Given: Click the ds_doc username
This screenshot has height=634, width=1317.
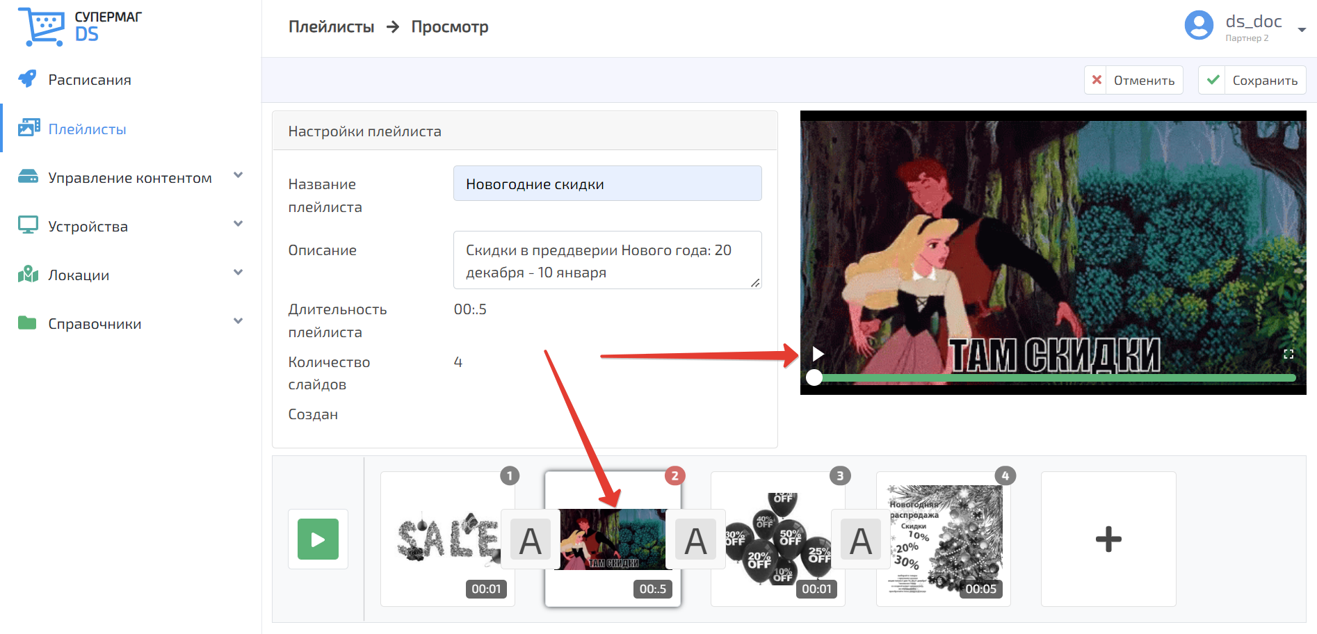Looking at the screenshot, I should coord(1253,22).
